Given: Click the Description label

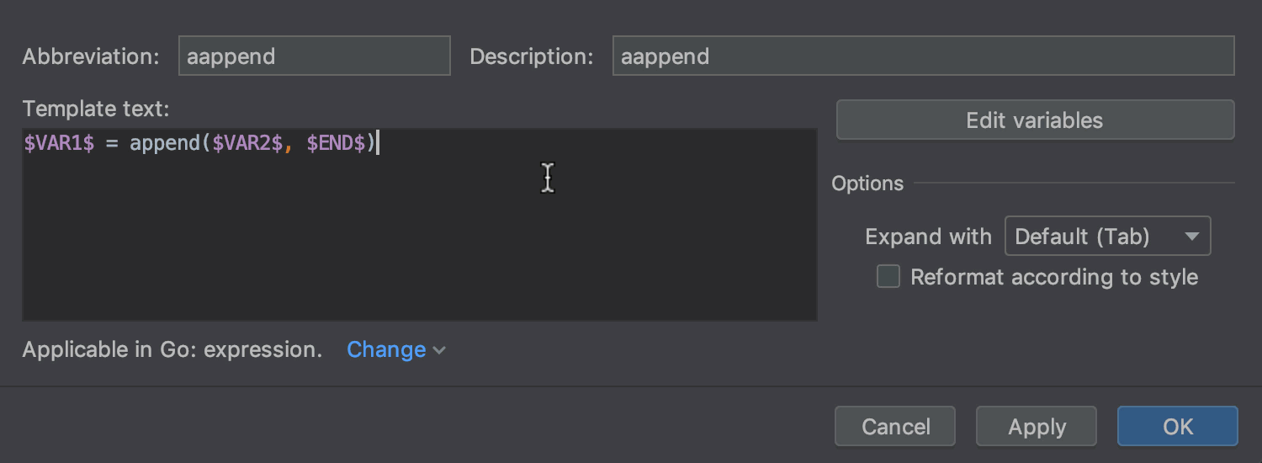Looking at the screenshot, I should pyautogui.click(x=531, y=56).
